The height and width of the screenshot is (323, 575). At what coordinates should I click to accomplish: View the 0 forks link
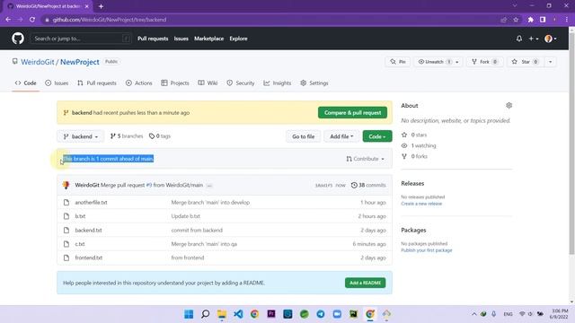coord(415,156)
